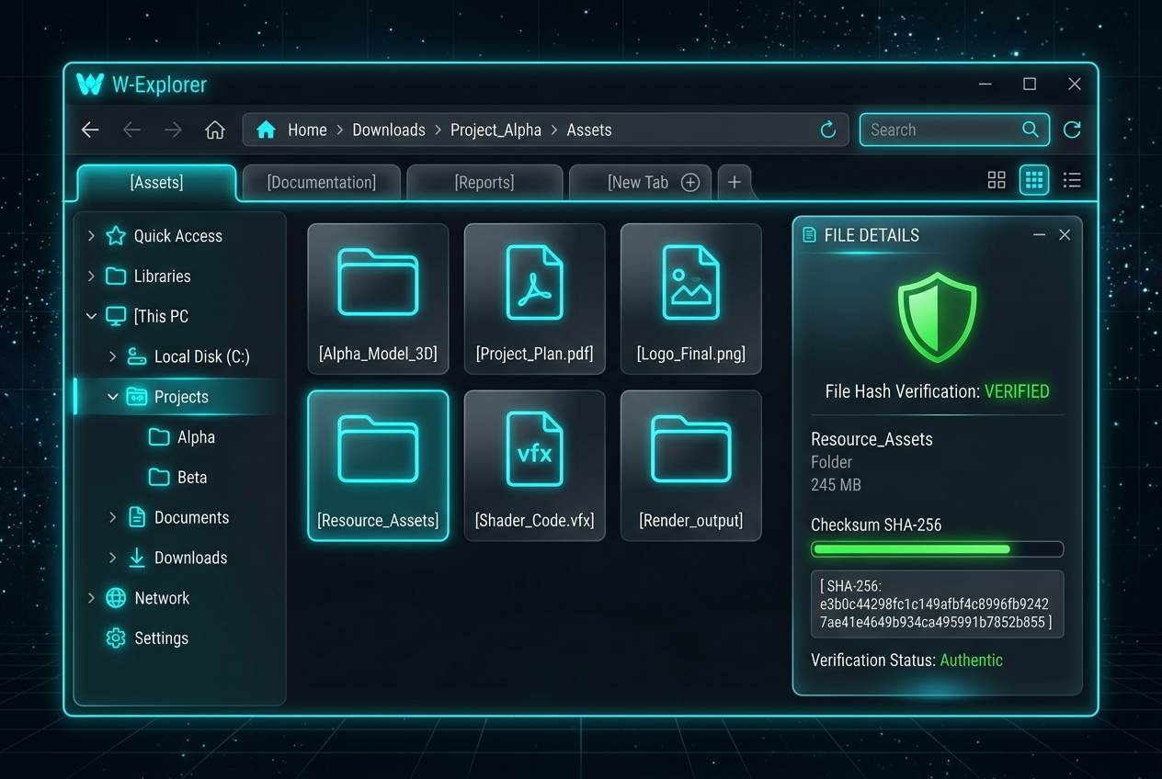Minimize the File Details panel
The height and width of the screenshot is (779, 1162).
point(1039,235)
